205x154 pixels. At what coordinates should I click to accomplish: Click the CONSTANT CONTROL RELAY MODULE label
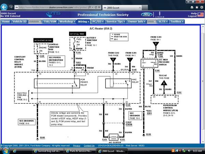(x=20, y=62)
